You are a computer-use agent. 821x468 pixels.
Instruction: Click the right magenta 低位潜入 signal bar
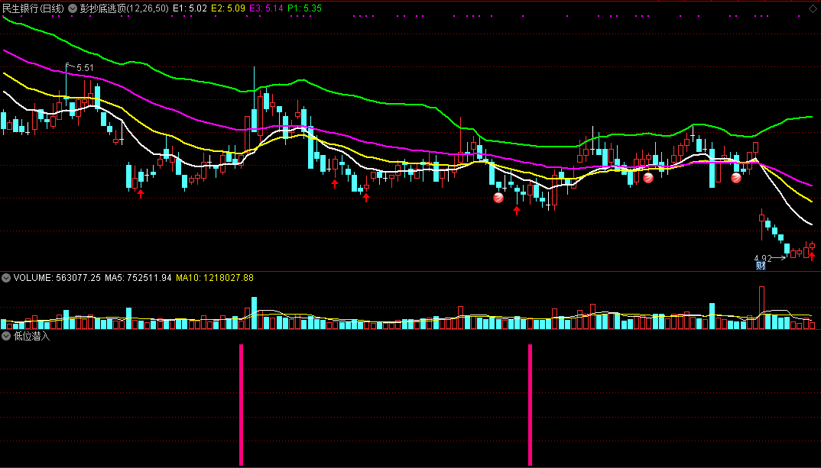531,405
